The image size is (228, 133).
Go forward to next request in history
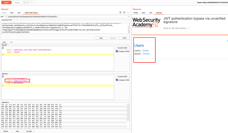coord(31,2)
